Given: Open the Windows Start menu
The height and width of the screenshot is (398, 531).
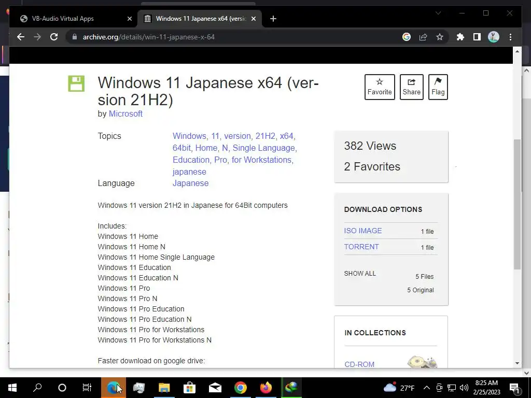Looking at the screenshot, I should 12,388.
